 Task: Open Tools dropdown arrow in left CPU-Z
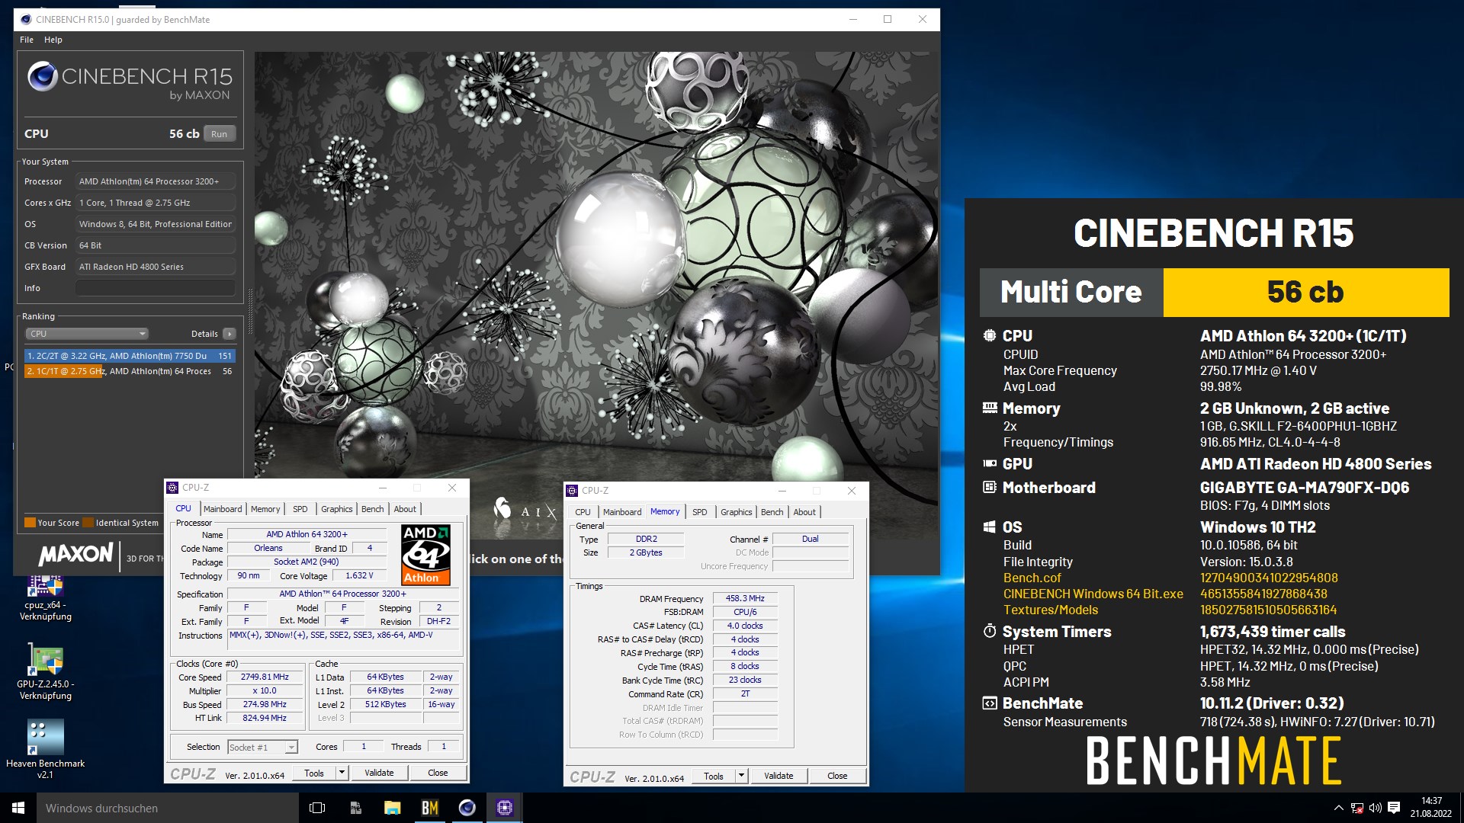point(342,773)
